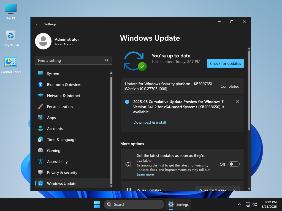
Task: Click the Time & language globe icon
Action: tap(40, 139)
